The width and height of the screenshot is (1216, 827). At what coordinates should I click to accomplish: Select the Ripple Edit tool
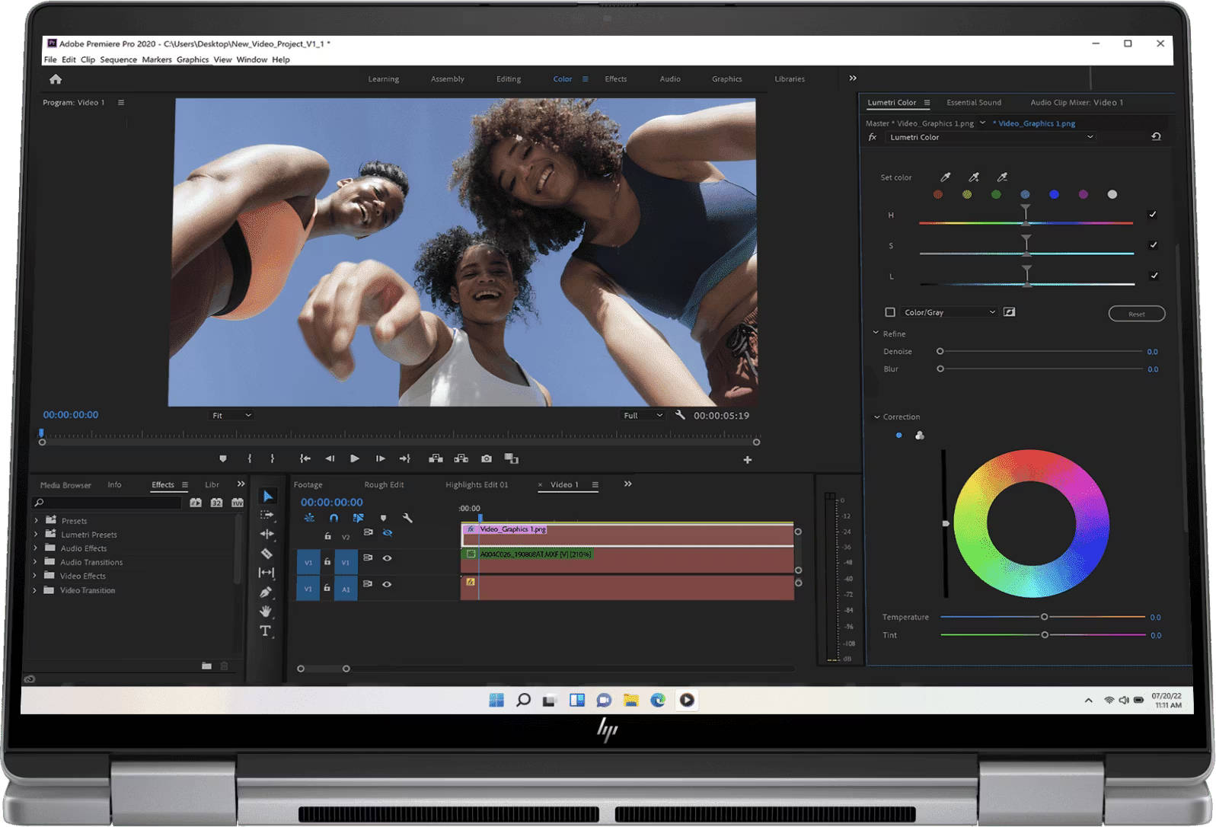[x=266, y=535]
